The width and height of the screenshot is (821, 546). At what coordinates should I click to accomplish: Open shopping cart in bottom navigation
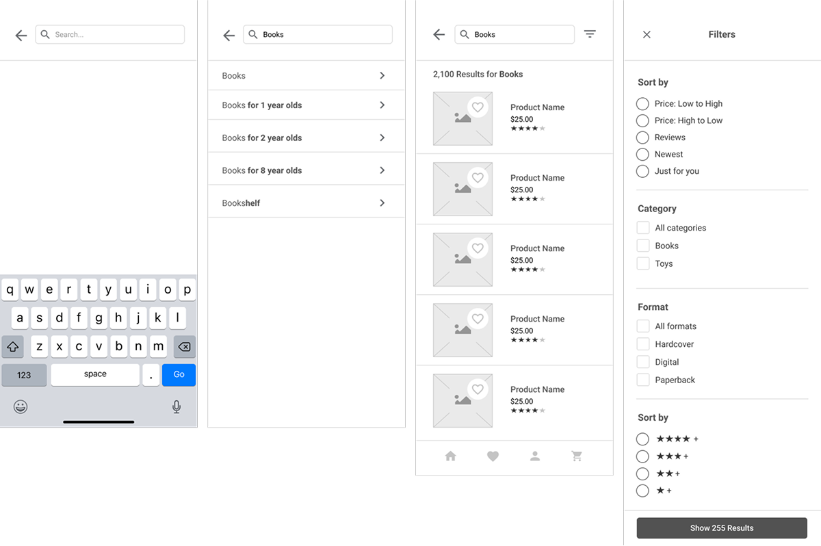pyautogui.click(x=577, y=456)
